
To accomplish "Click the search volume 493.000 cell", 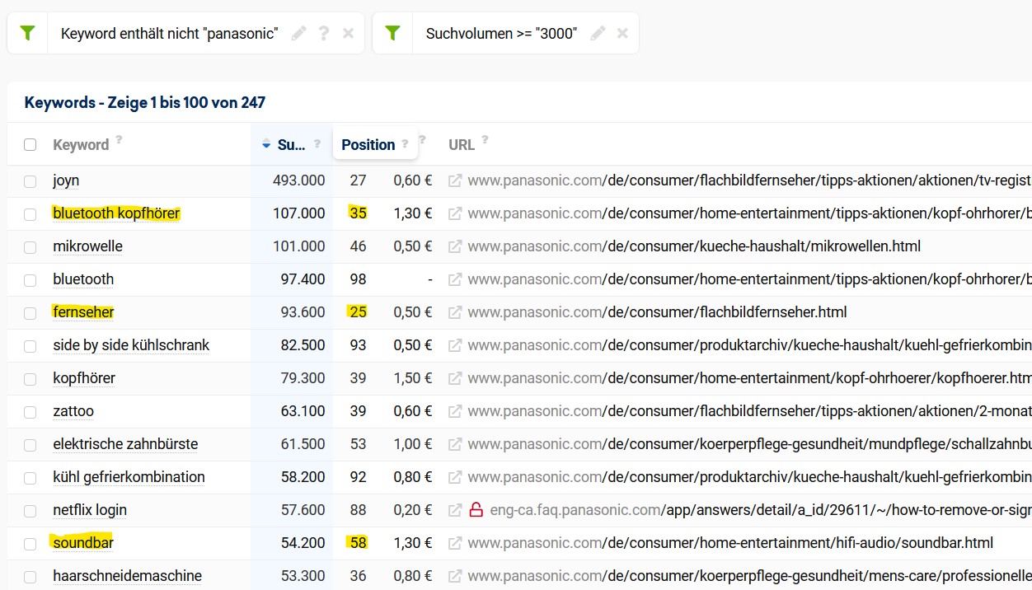I will [x=298, y=180].
